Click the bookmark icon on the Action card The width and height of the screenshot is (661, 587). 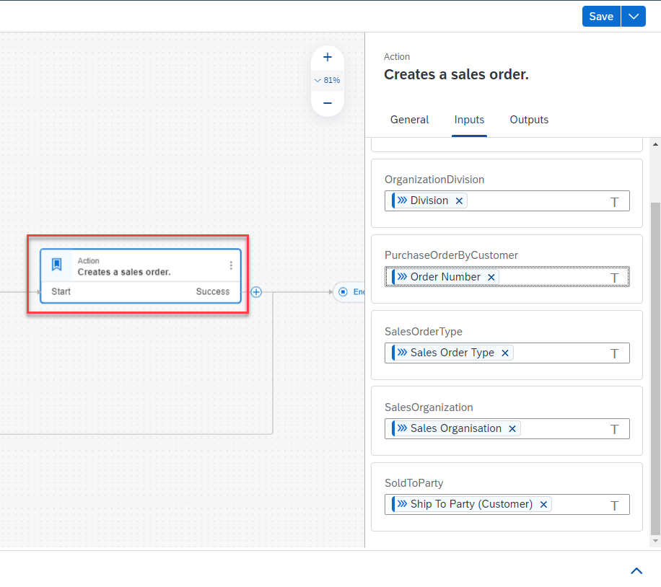click(57, 265)
